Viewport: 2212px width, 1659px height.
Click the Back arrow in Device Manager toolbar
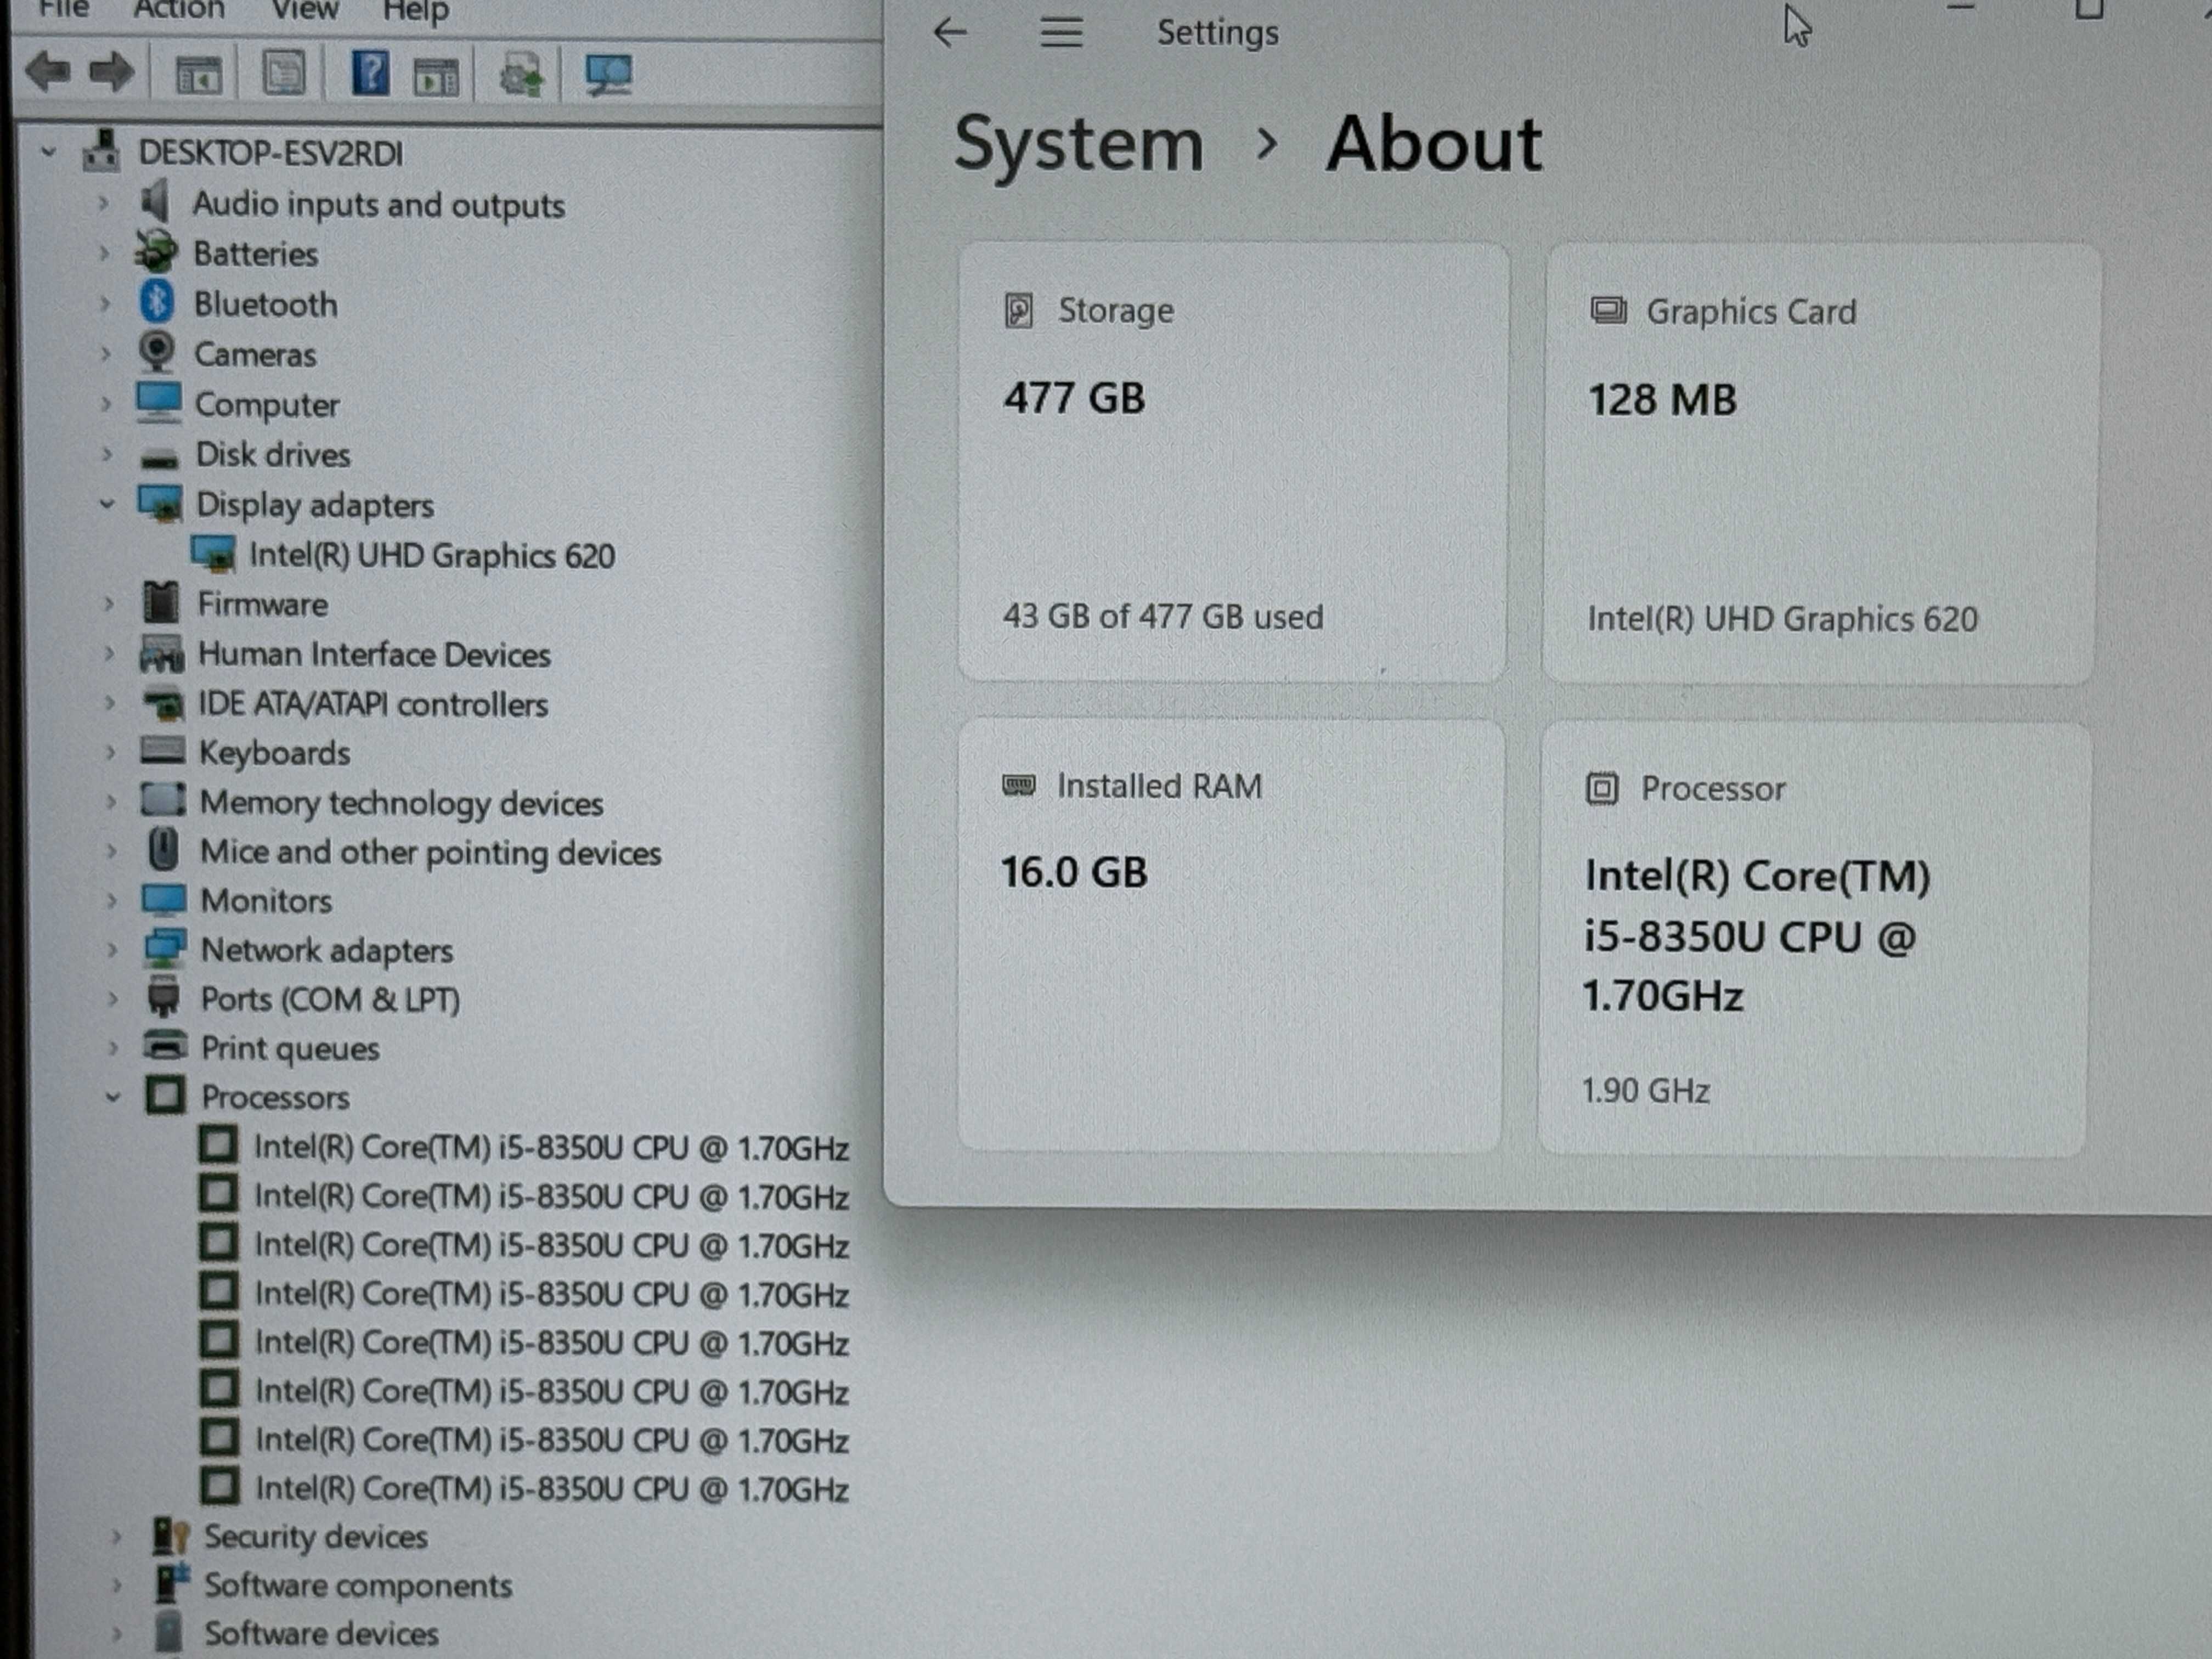tap(47, 72)
